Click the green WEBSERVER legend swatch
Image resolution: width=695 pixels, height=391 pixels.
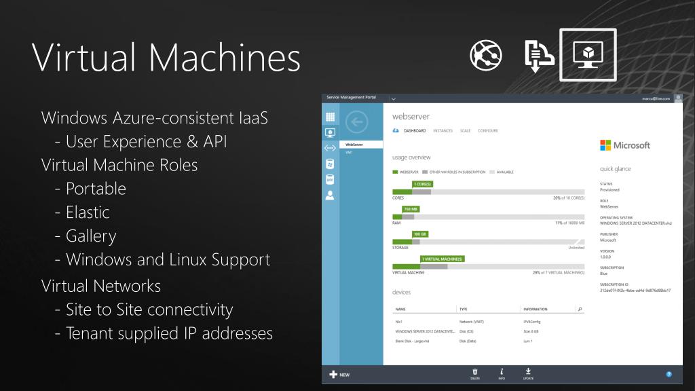tap(395, 172)
